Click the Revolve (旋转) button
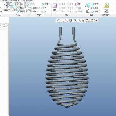The image size is (116, 116). click(21, 4)
